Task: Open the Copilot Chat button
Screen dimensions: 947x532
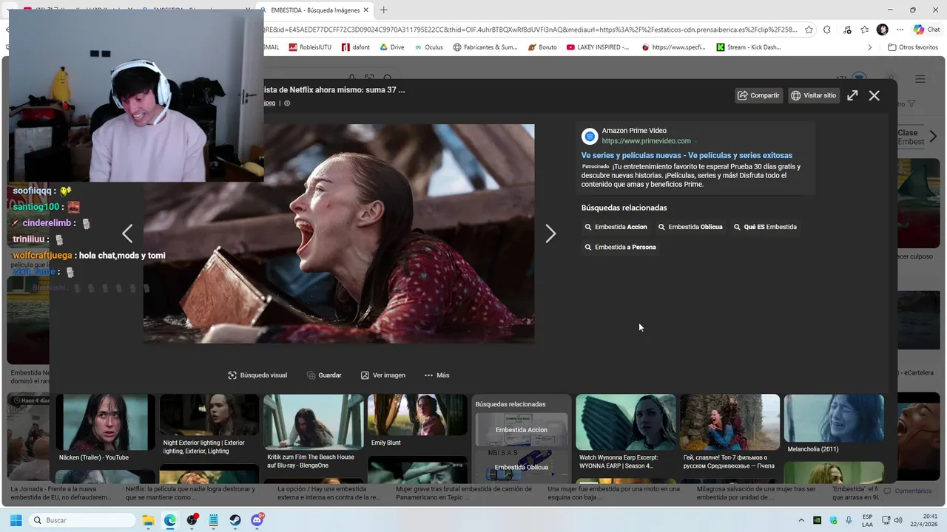Action: pyautogui.click(x=927, y=30)
